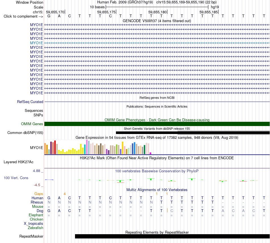
Task: Click the X_tropicalis species label
Action: [34, 224]
